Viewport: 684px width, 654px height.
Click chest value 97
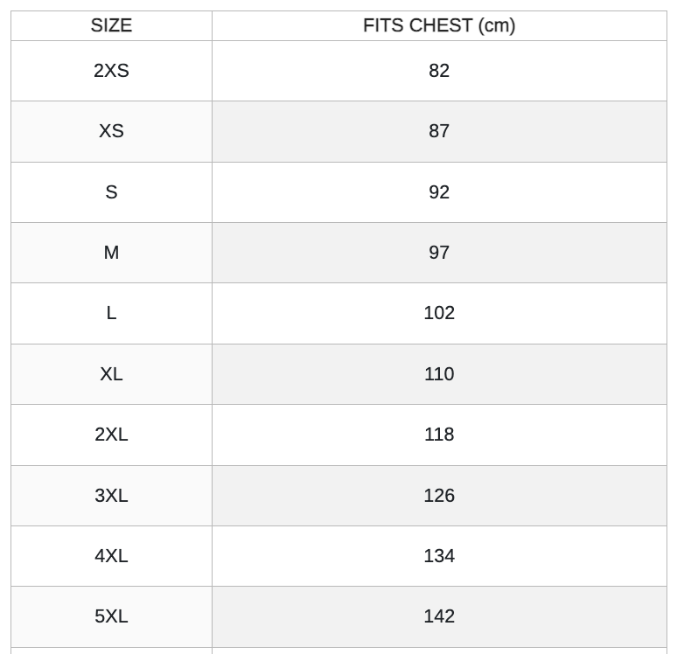click(x=439, y=253)
